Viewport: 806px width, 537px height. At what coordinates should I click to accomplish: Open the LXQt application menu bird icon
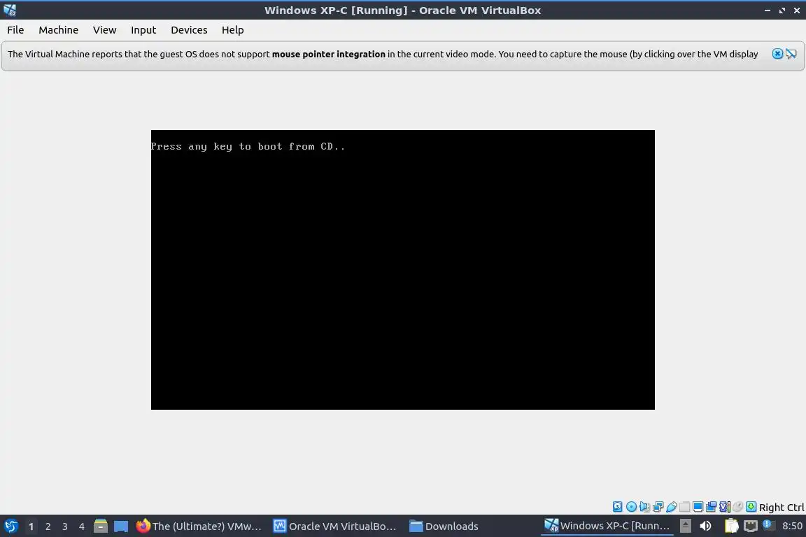[x=10, y=526]
